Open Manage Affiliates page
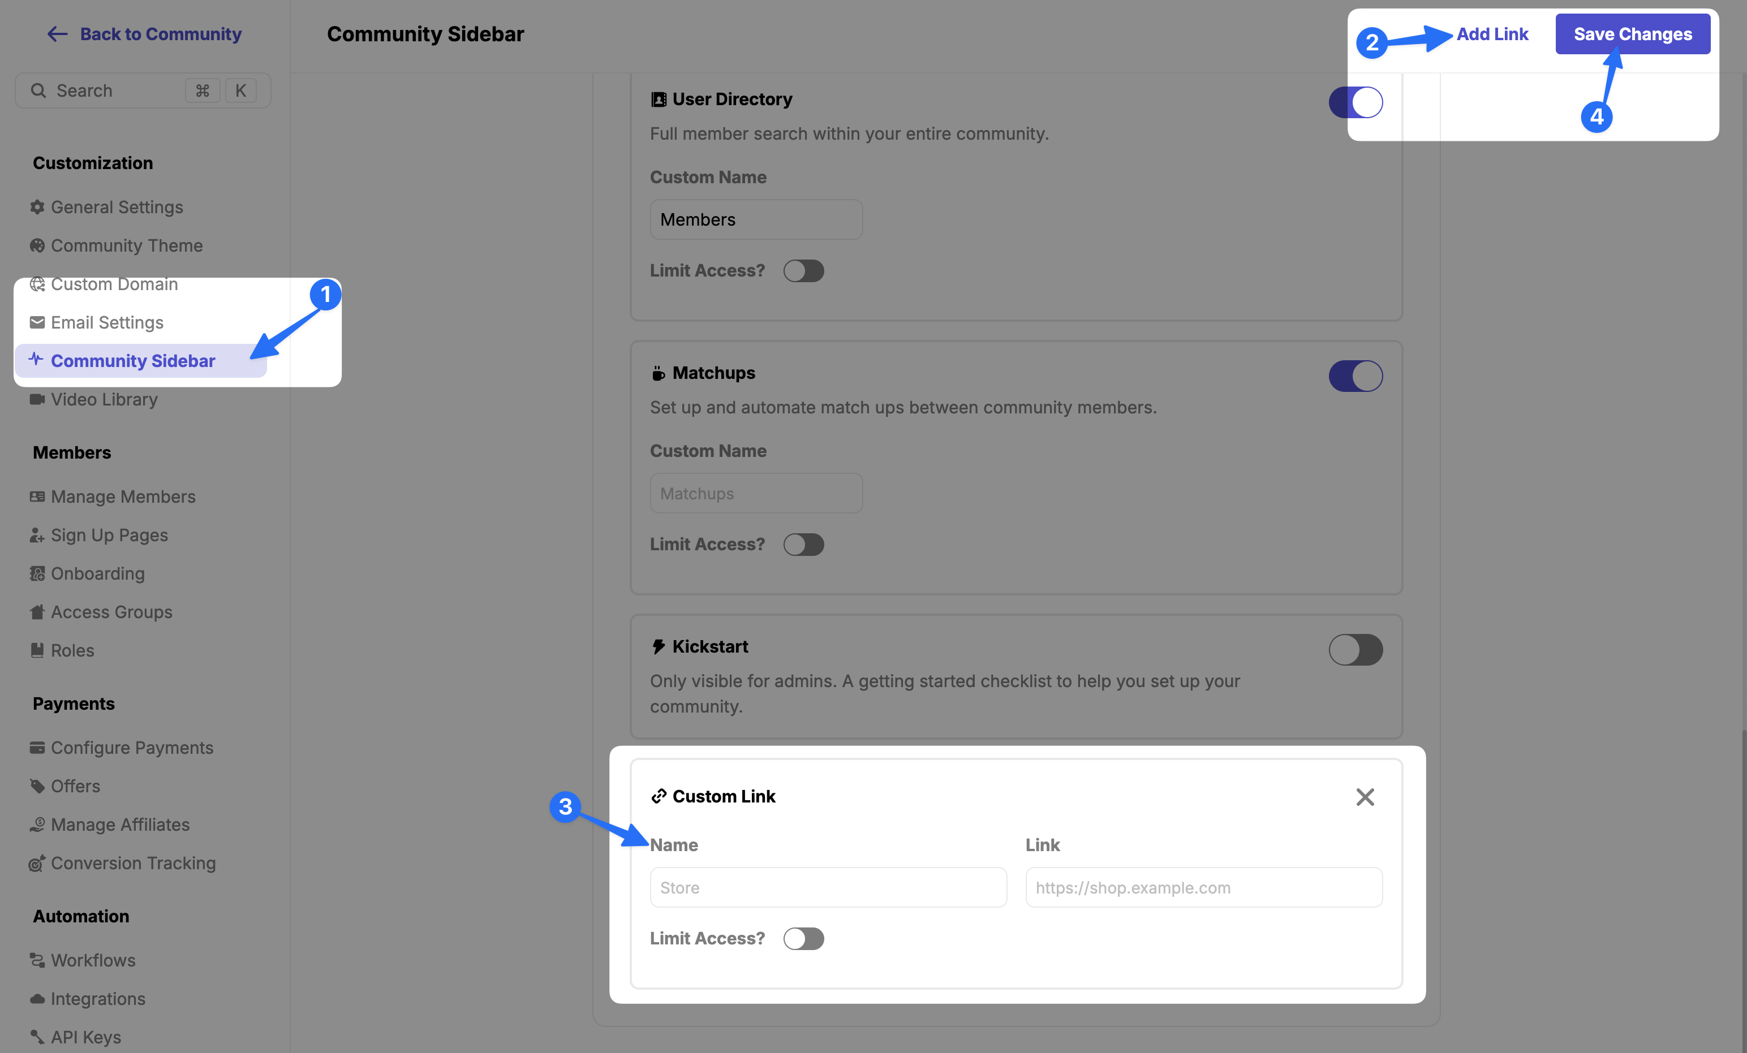1747x1053 pixels. [121, 824]
